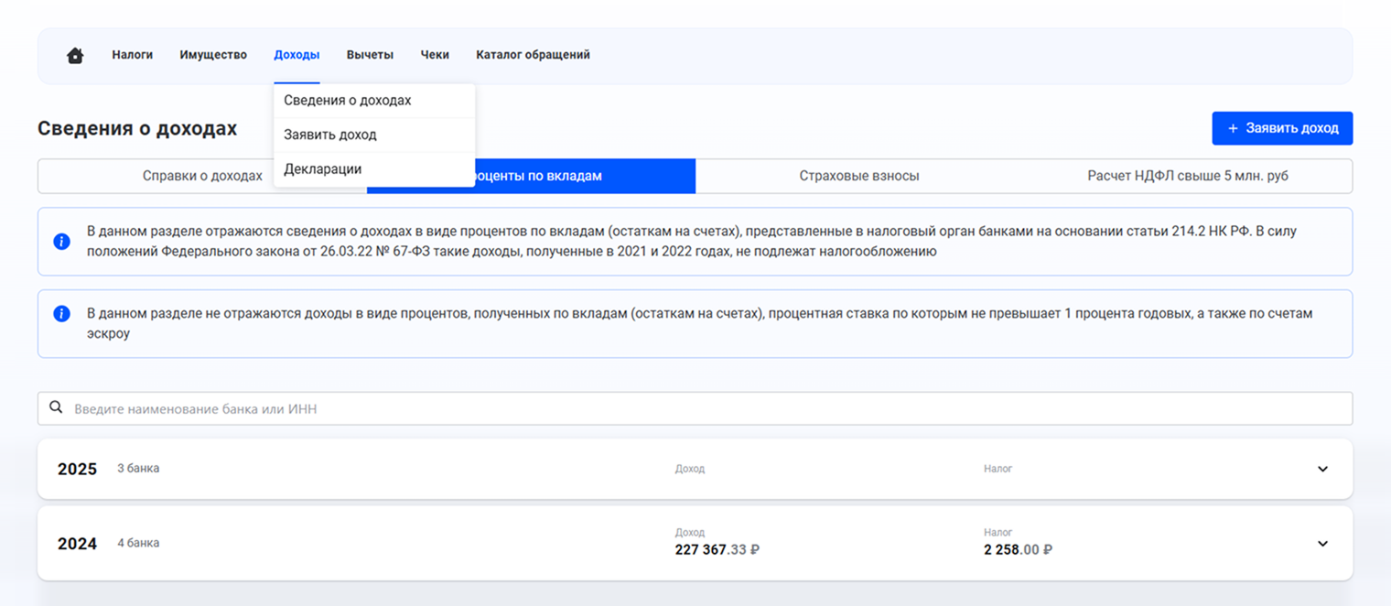Open the Налоги menu item
1391x606 pixels.
(133, 55)
